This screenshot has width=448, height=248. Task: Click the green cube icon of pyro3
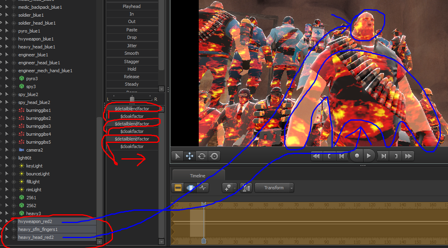pyautogui.click(x=21, y=79)
